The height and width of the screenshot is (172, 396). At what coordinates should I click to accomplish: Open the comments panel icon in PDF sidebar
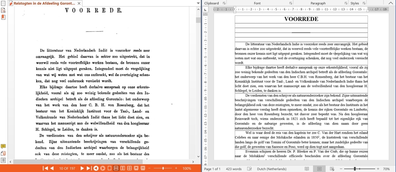coord(3,146)
